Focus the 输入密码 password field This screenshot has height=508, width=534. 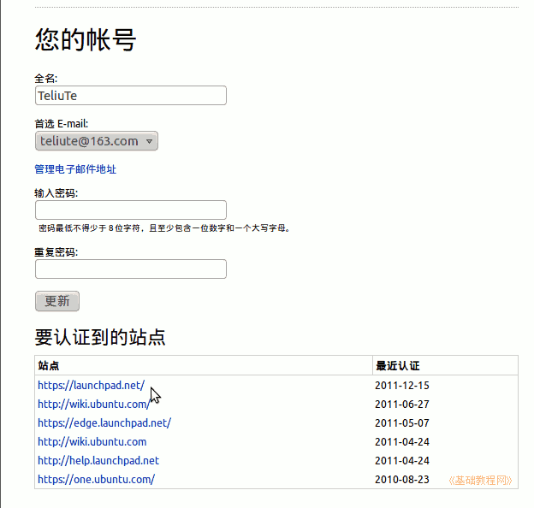[x=130, y=210]
